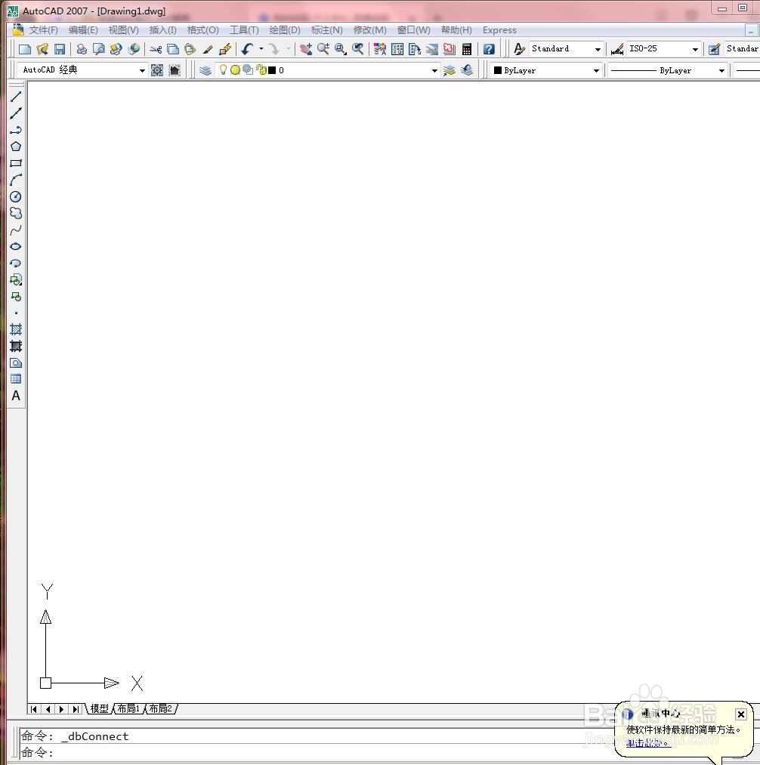Open the Layer Properties Manager icon
Screen dimensions: 760x765
tap(205, 70)
